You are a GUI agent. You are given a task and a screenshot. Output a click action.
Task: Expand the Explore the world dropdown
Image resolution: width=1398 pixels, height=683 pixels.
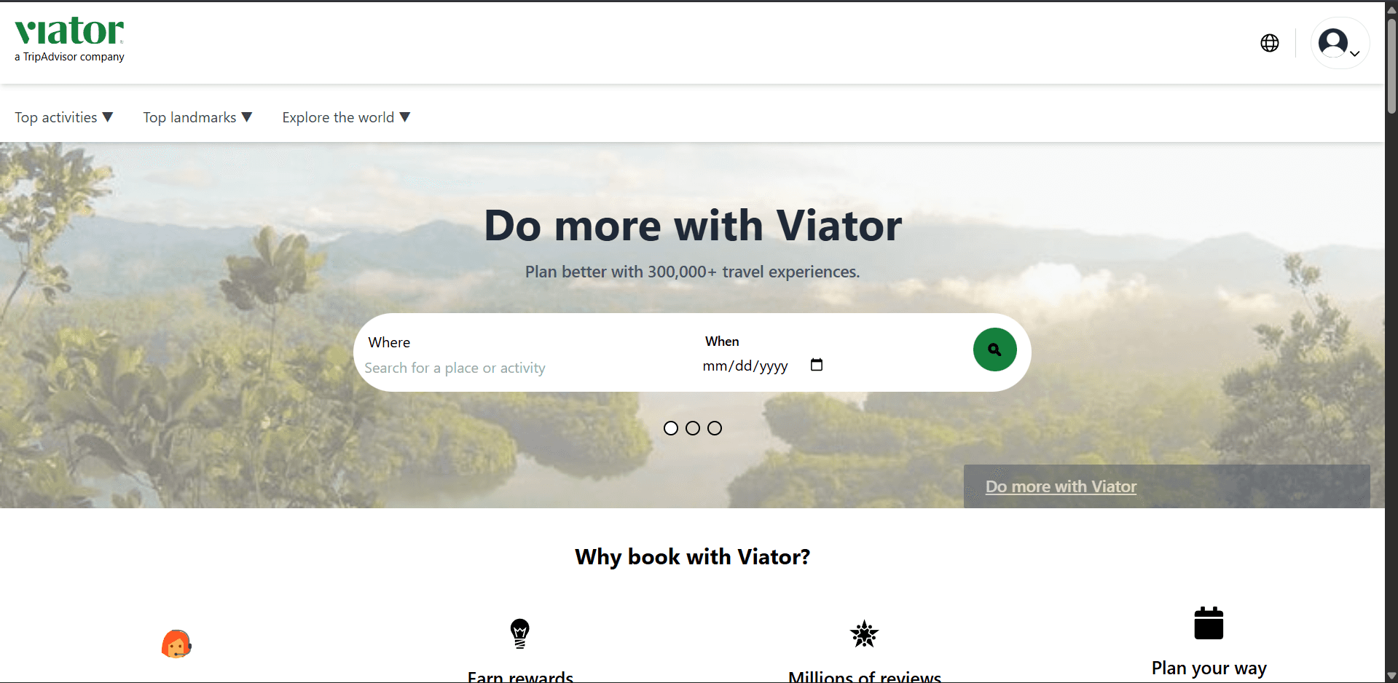point(346,117)
